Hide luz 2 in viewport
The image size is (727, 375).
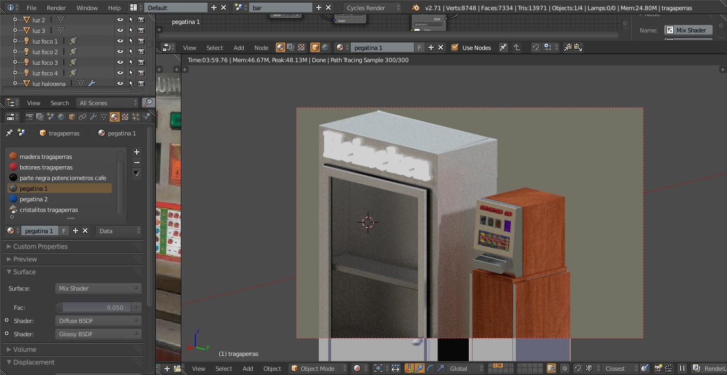coord(120,20)
